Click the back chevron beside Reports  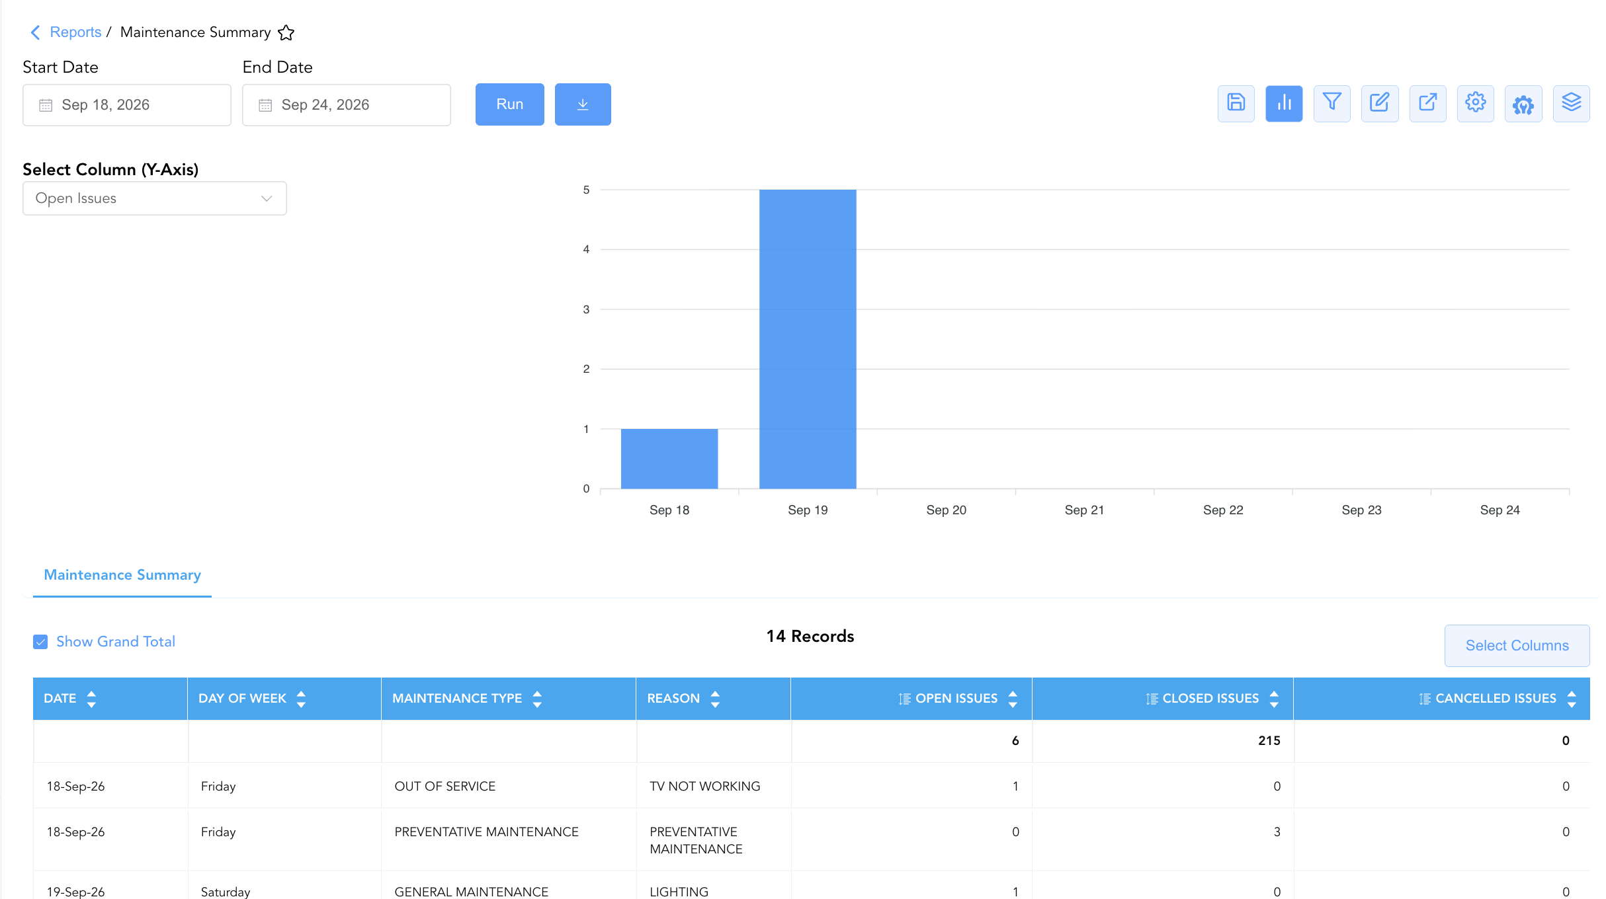click(x=36, y=32)
